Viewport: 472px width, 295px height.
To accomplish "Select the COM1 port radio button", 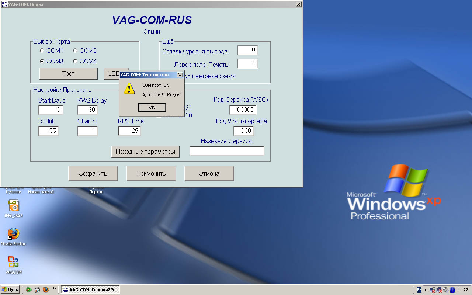I will pyautogui.click(x=42, y=51).
